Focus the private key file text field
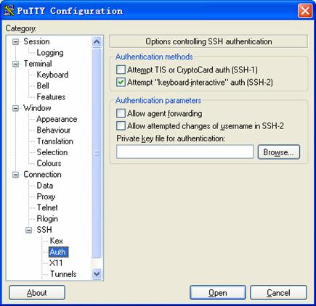This screenshot has width=316, height=306. [x=185, y=152]
